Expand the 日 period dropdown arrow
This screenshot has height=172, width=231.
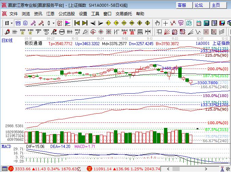(11, 23)
